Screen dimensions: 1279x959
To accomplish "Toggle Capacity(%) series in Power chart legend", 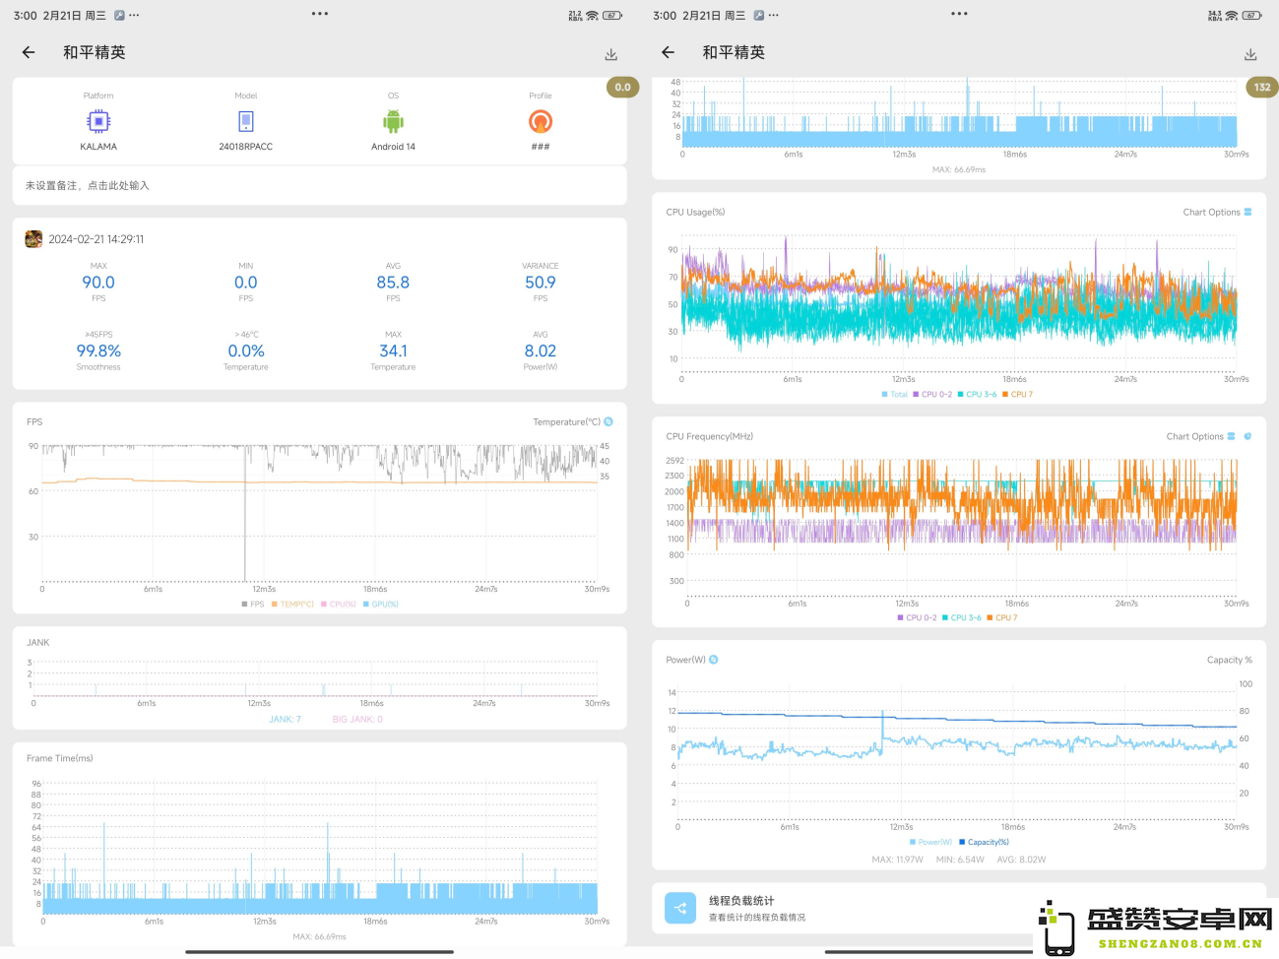I will coord(984,843).
